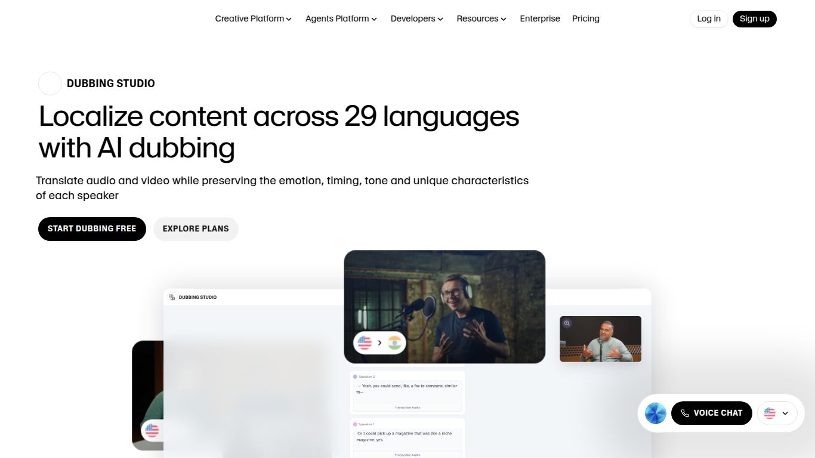Click the arrow between the two language flags
The image size is (815, 458).
pos(379,343)
